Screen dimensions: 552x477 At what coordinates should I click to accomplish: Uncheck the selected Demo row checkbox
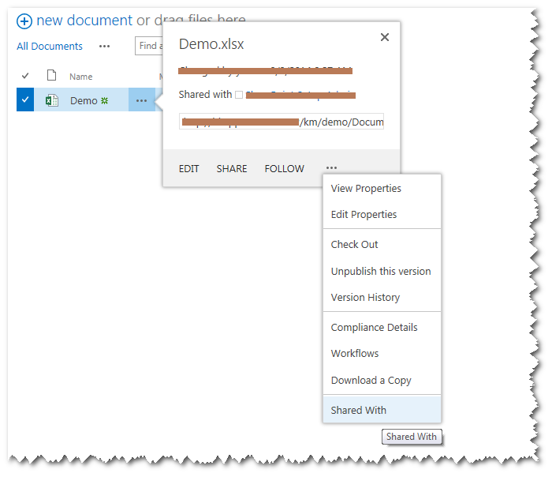25,100
